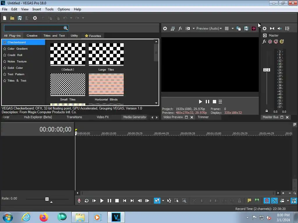This screenshot has height=223, width=298.
Task: Click the red recording icon in the preview toolbar
Action: 254,28
